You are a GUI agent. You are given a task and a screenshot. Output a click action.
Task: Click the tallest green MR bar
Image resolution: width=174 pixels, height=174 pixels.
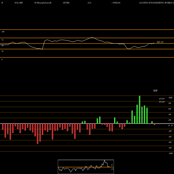point(140,110)
